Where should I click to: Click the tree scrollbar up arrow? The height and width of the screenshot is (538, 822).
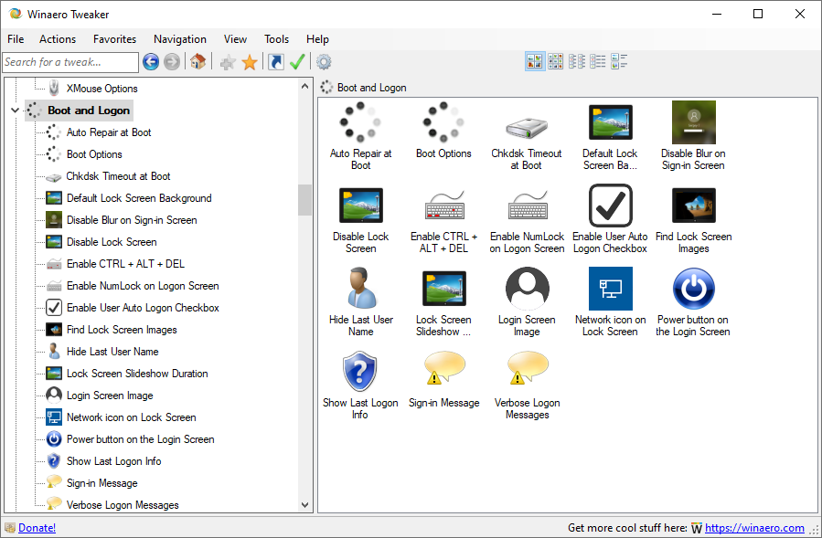point(305,85)
